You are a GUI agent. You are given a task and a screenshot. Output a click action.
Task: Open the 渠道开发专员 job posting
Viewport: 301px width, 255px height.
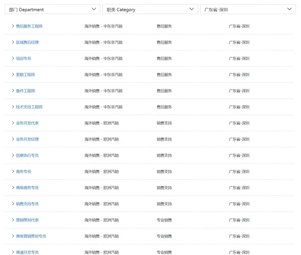point(27,252)
